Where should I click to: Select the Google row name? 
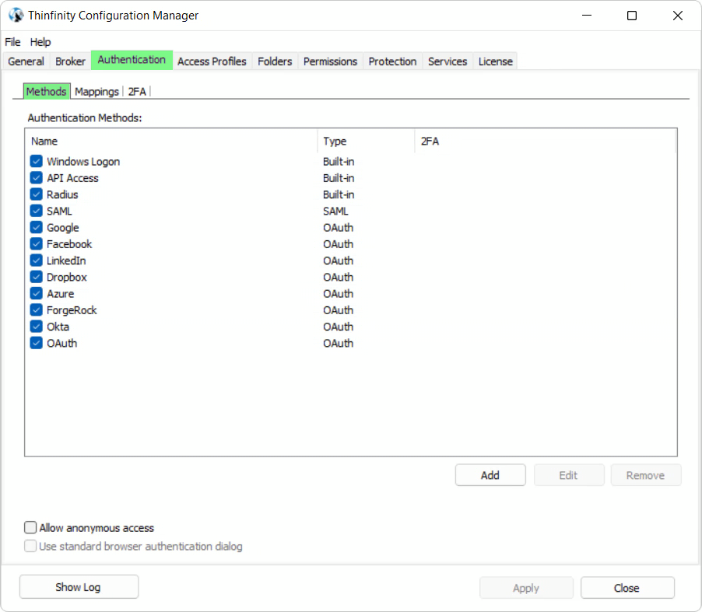[x=63, y=228]
